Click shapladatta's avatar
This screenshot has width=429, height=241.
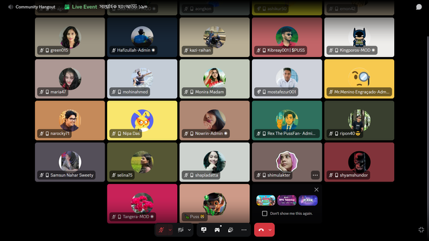coord(214,162)
